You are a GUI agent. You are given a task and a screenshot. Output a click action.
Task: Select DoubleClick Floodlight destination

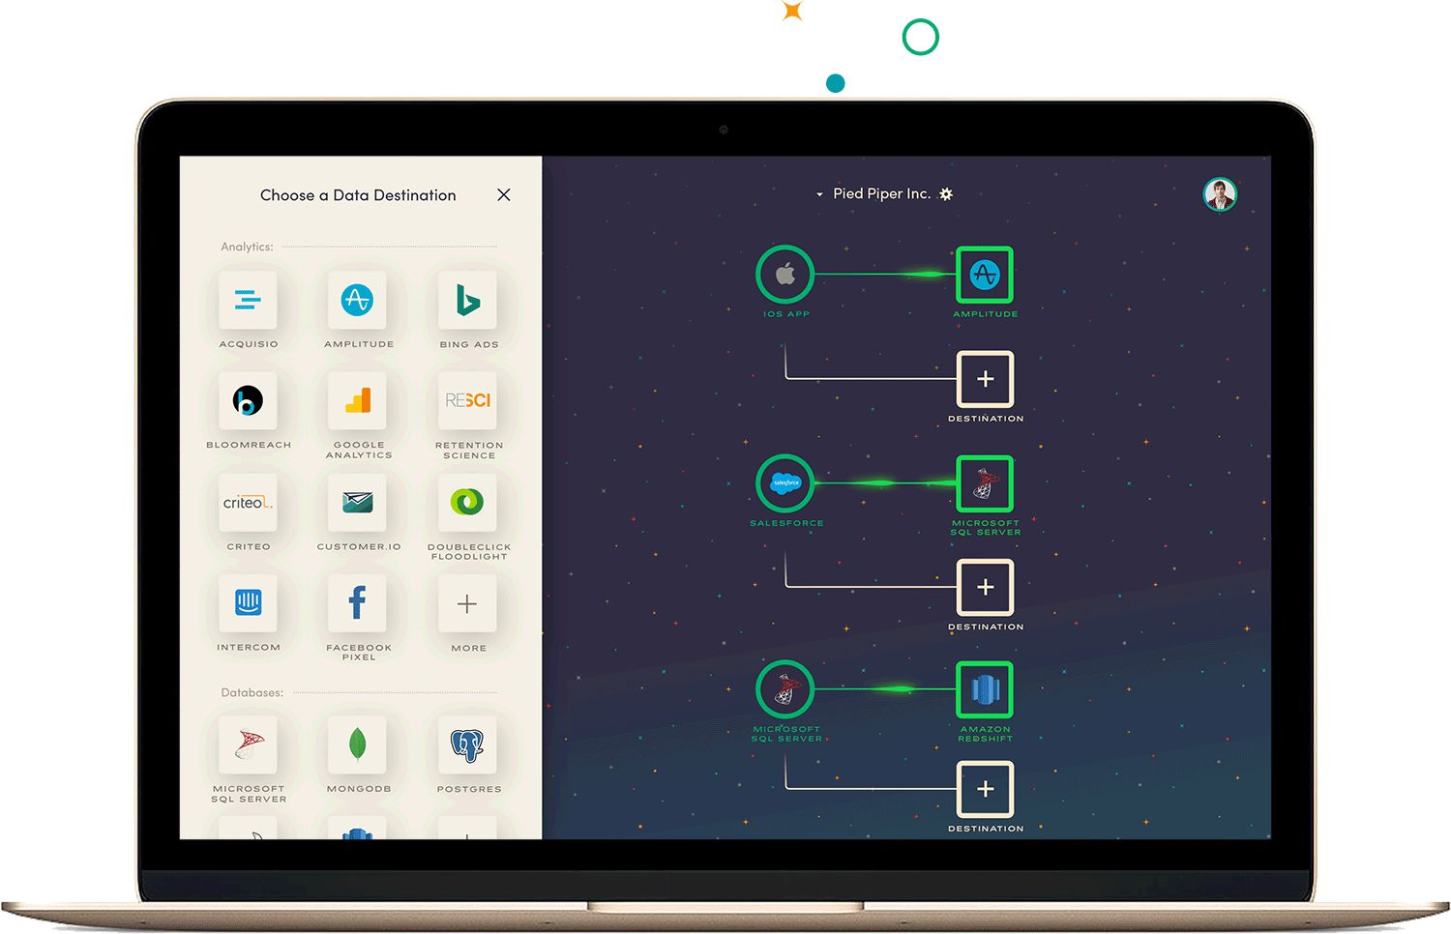point(468,503)
